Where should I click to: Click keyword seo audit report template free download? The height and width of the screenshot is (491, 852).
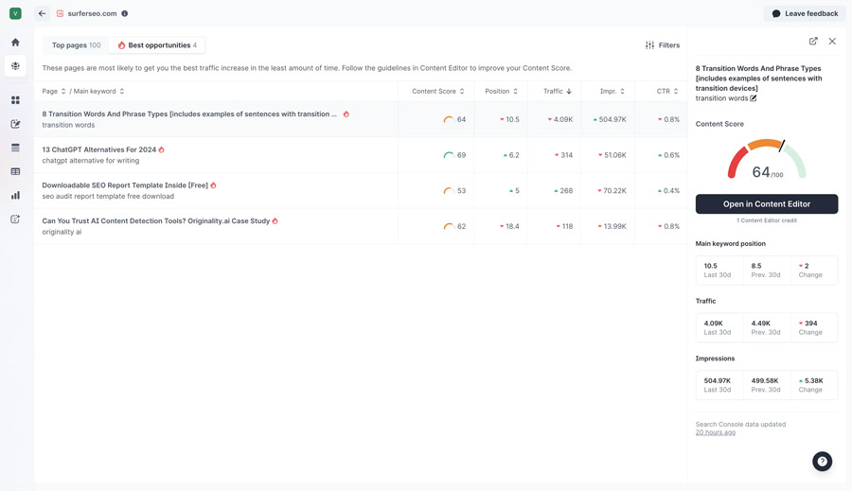coord(108,197)
